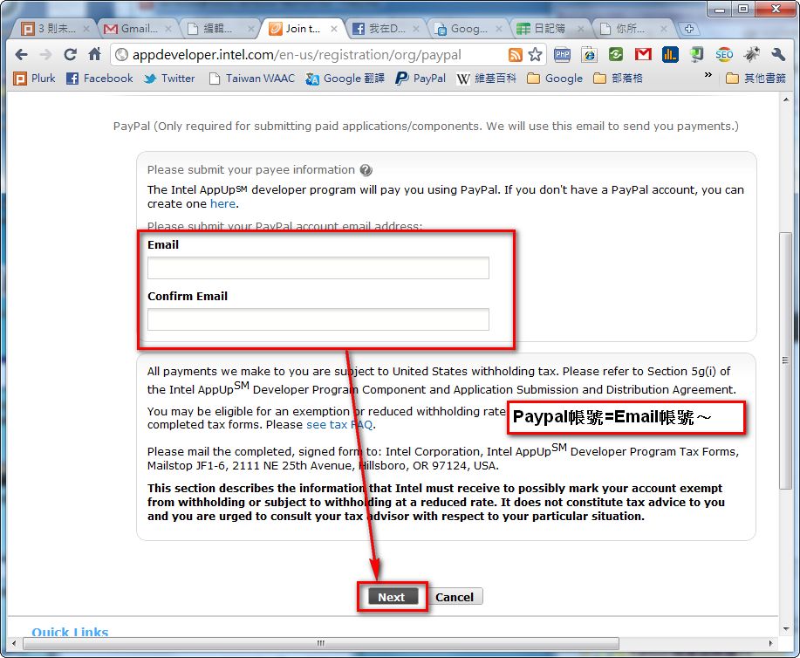Switch to the Join t... tab
The height and width of the screenshot is (658, 800).
click(x=301, y=29)
